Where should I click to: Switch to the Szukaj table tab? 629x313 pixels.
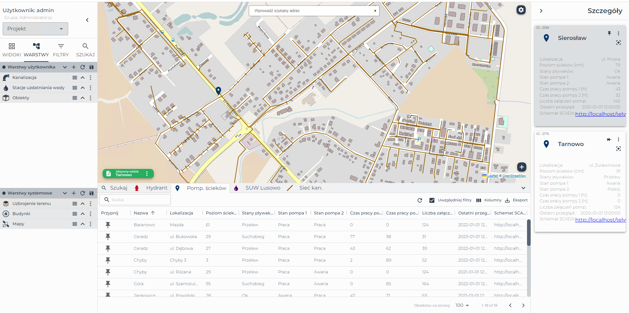click(x=114, y=188)
